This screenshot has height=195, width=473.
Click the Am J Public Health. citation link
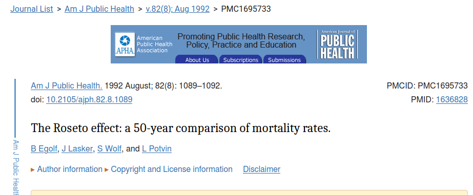coord(67,86)
